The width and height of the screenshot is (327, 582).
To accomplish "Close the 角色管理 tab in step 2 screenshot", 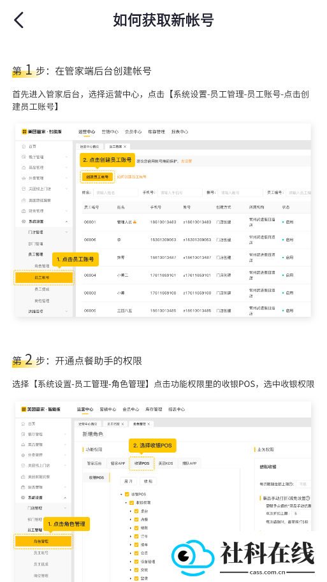I will 149,423.
